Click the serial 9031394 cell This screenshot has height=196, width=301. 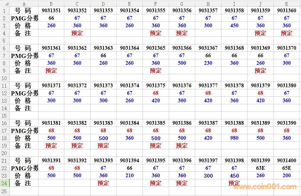pyautogui.click(x=129, y=161)
